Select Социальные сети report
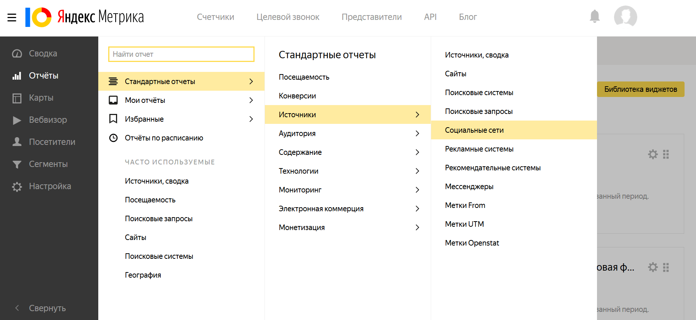The height and width of the screenshot is (320, 696). coord(474,130)
